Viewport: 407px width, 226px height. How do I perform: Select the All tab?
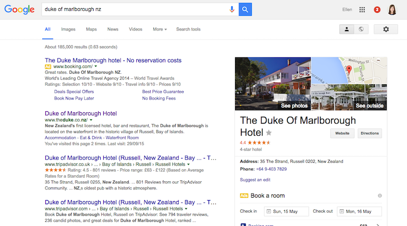[x=47, y=29]
